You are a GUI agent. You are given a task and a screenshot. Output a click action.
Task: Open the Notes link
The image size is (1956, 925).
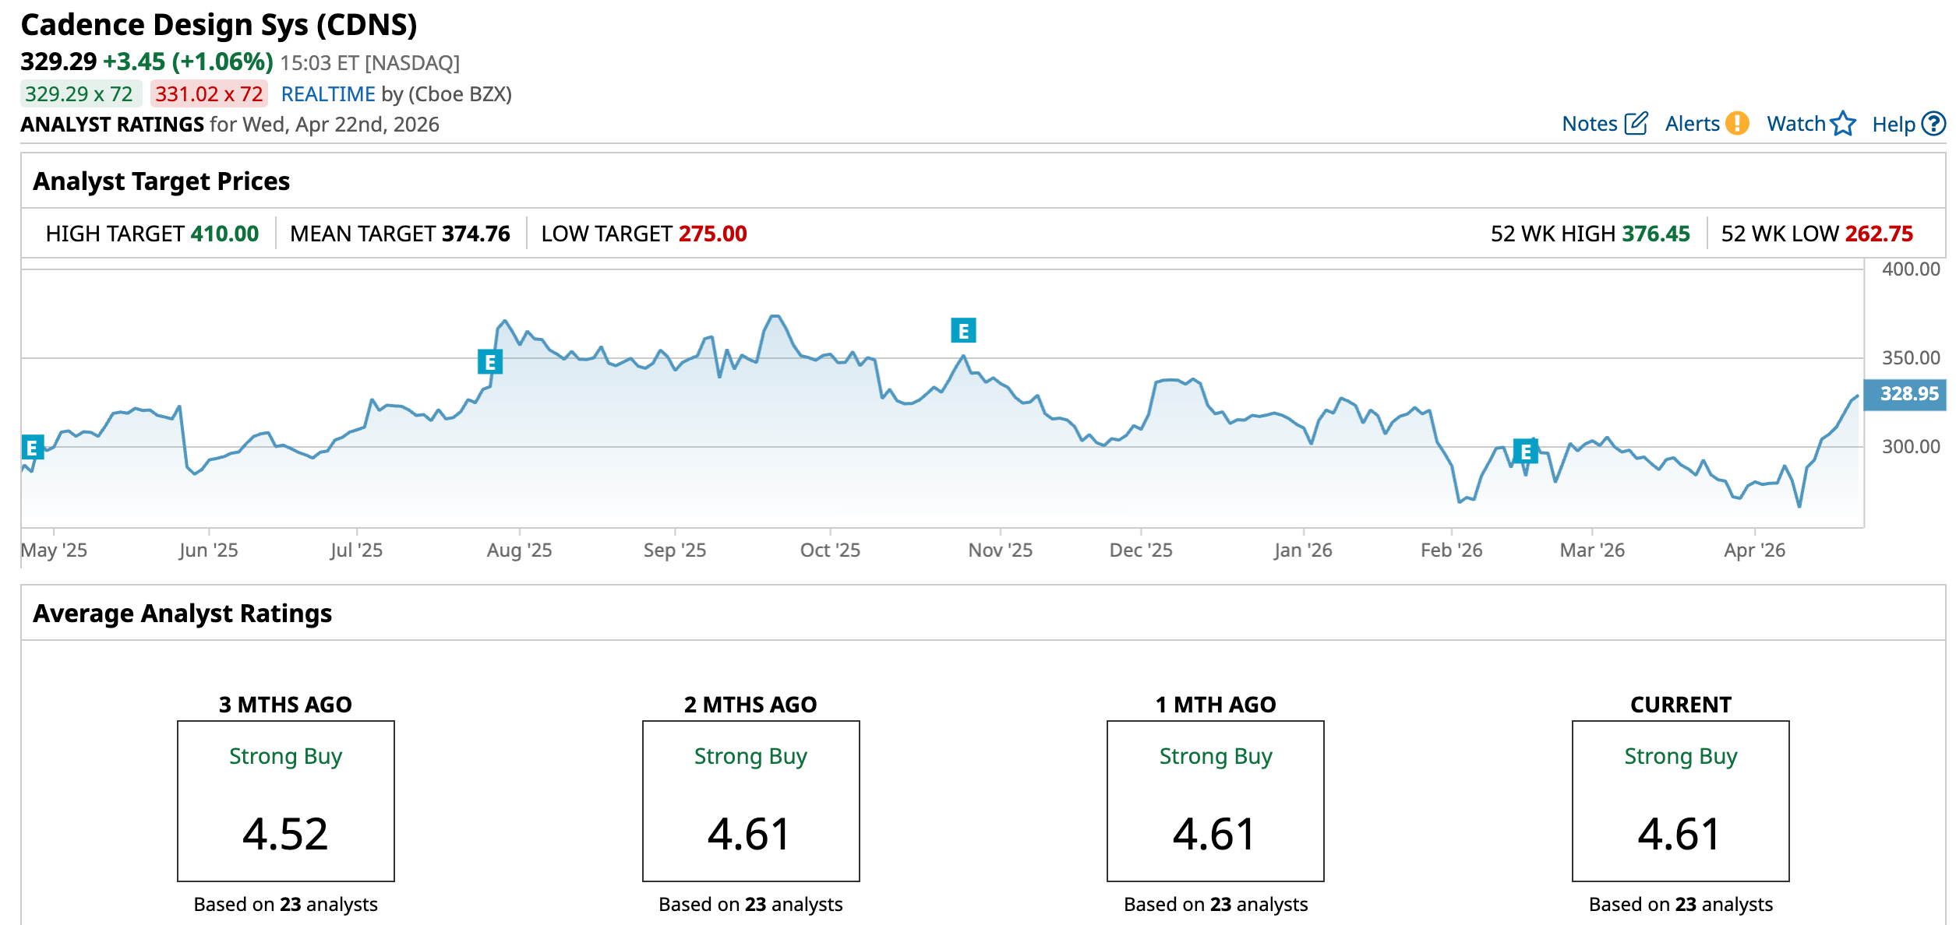click(1590, 124)
